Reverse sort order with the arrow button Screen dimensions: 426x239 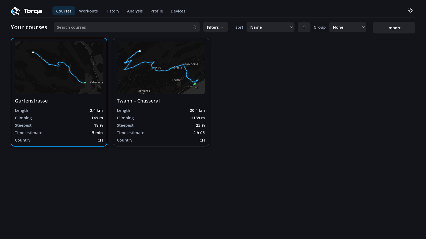(304, 27)
